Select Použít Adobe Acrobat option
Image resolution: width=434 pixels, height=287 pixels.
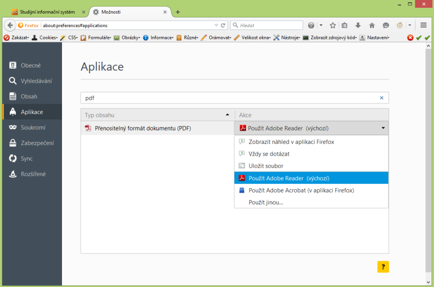coord(301,191)
